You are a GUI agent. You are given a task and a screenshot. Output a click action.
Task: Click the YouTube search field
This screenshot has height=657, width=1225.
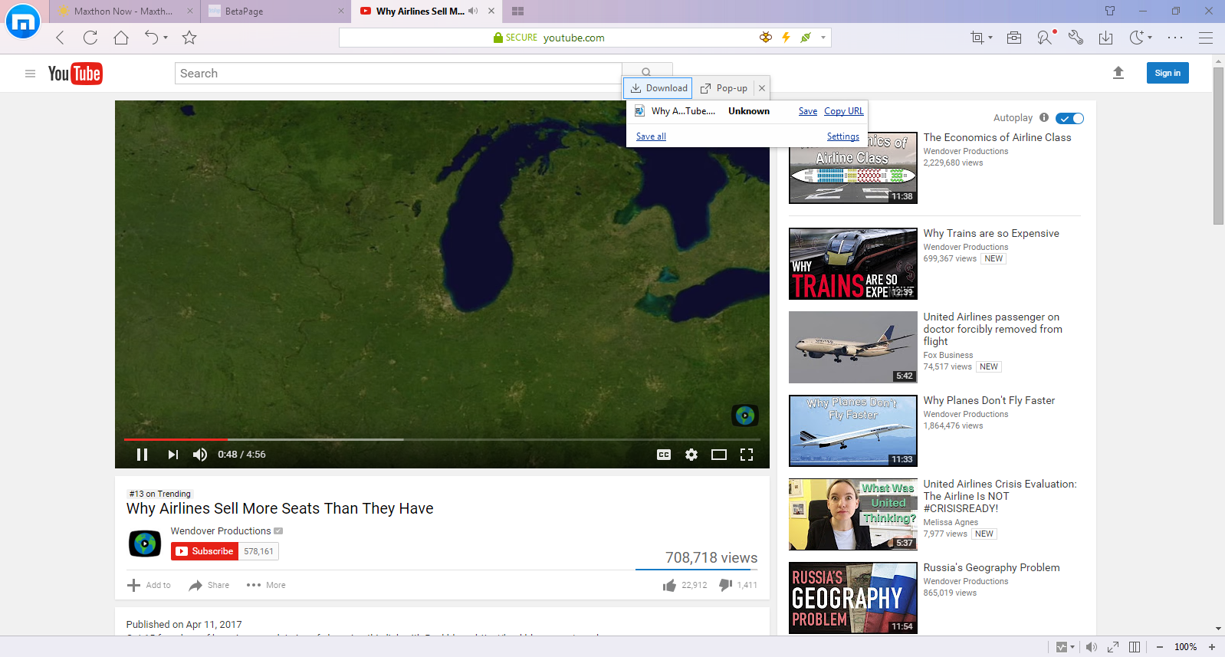tap(398, 74)
